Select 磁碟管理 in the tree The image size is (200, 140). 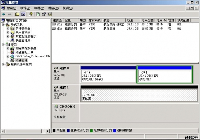[x=22, y=60]
